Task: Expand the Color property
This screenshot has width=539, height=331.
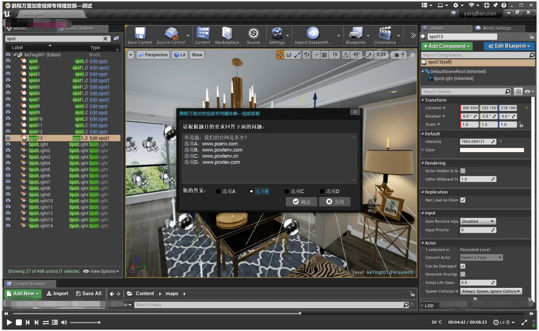Action: 423,150
